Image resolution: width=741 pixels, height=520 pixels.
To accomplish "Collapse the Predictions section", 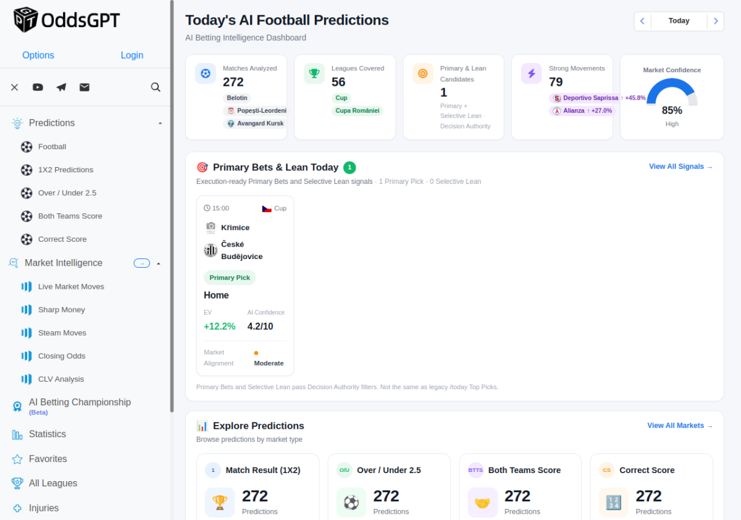I will point(160,123).
